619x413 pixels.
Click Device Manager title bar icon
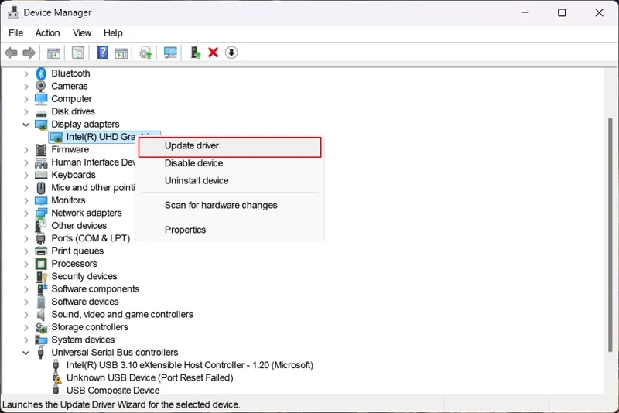(13, 12)
